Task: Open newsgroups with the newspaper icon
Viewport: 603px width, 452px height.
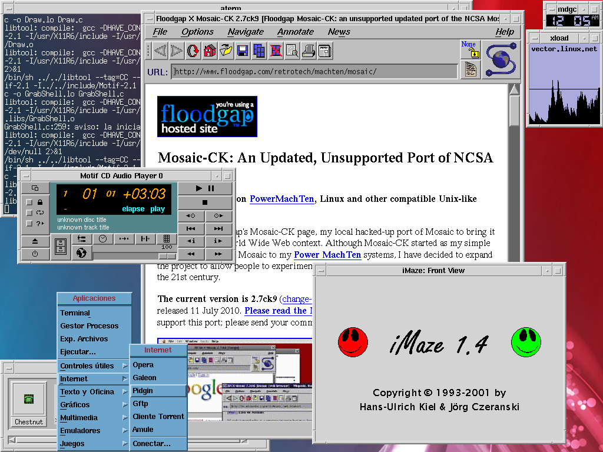Action: pos(325,51)
